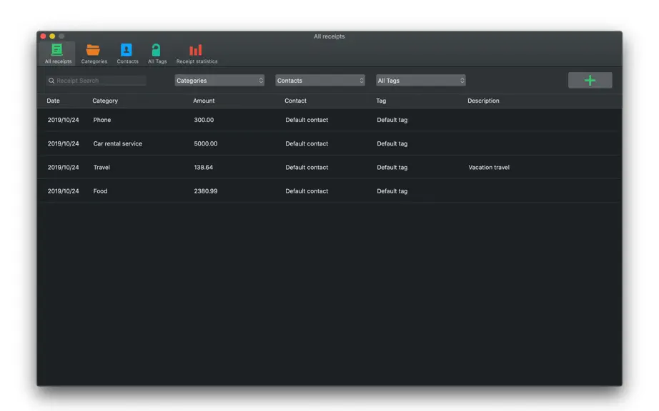Click Default tag in the Food row
659x411 pixels.
pyautogui.click(x=392, y=191)
